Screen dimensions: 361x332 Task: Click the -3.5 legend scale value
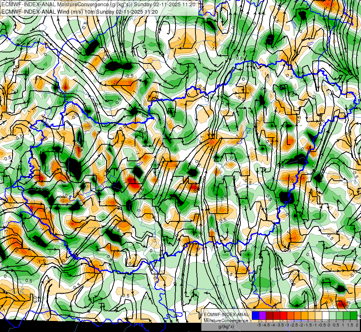280,325
